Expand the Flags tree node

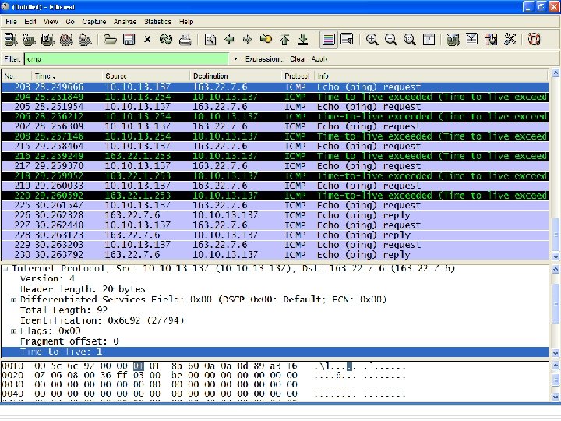click(x=13, y=331)
